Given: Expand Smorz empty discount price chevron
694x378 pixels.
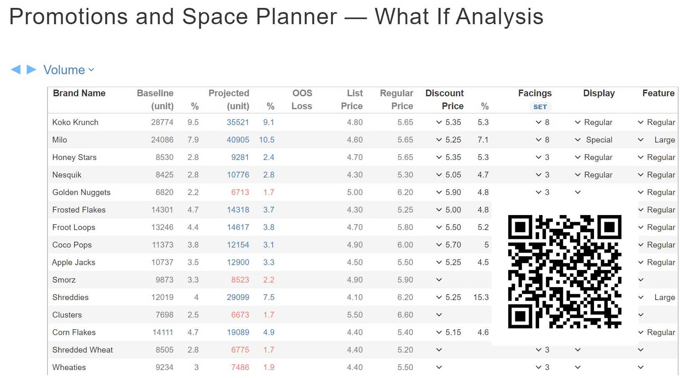Looking at the screenshot, I should click(439, 280).
